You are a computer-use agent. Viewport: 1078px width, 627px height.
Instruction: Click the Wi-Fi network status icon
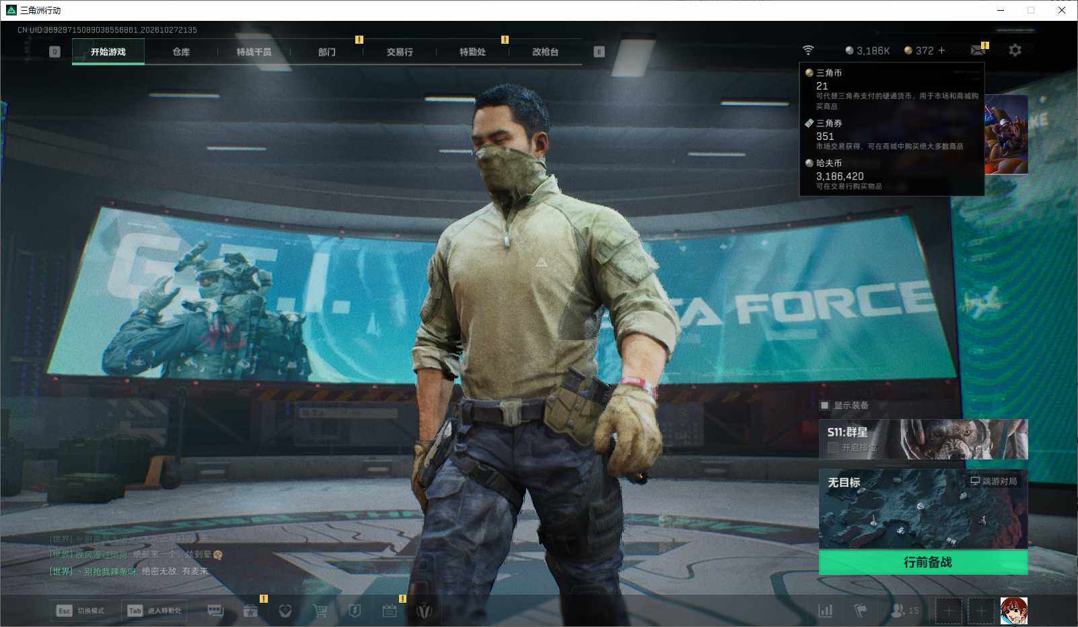click(808, 50)
